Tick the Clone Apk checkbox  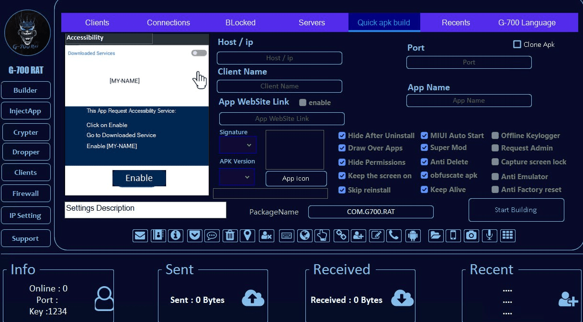pyautogui.click(x=517, y=44)
